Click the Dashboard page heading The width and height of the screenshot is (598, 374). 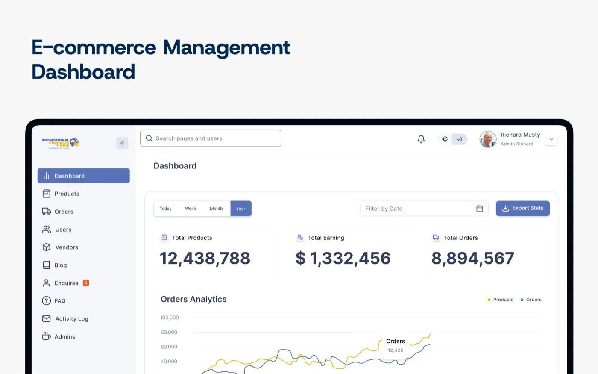[175, 166]
